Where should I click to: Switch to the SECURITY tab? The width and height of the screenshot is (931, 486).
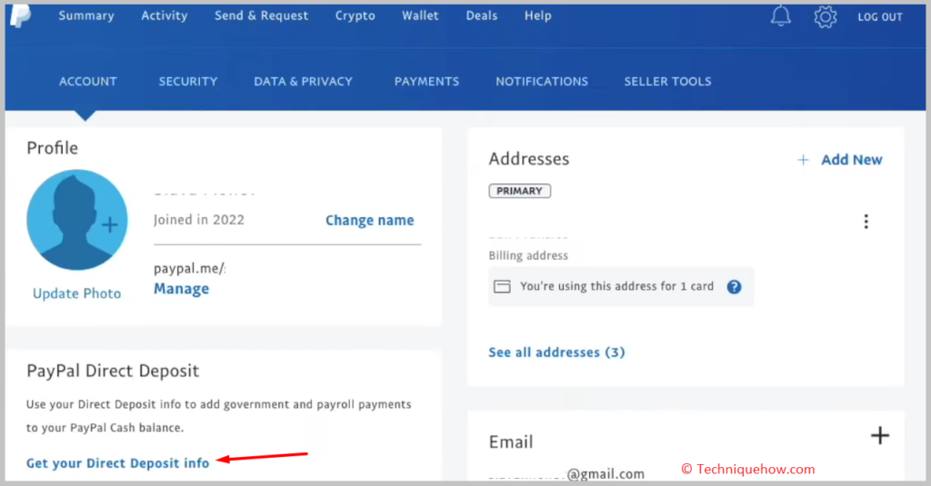187,81
